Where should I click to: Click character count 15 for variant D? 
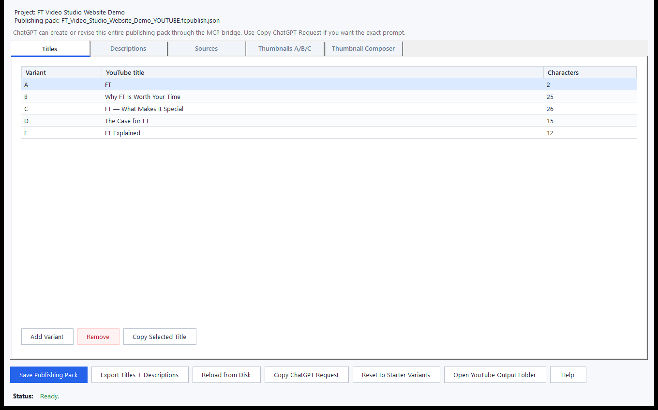550,121
